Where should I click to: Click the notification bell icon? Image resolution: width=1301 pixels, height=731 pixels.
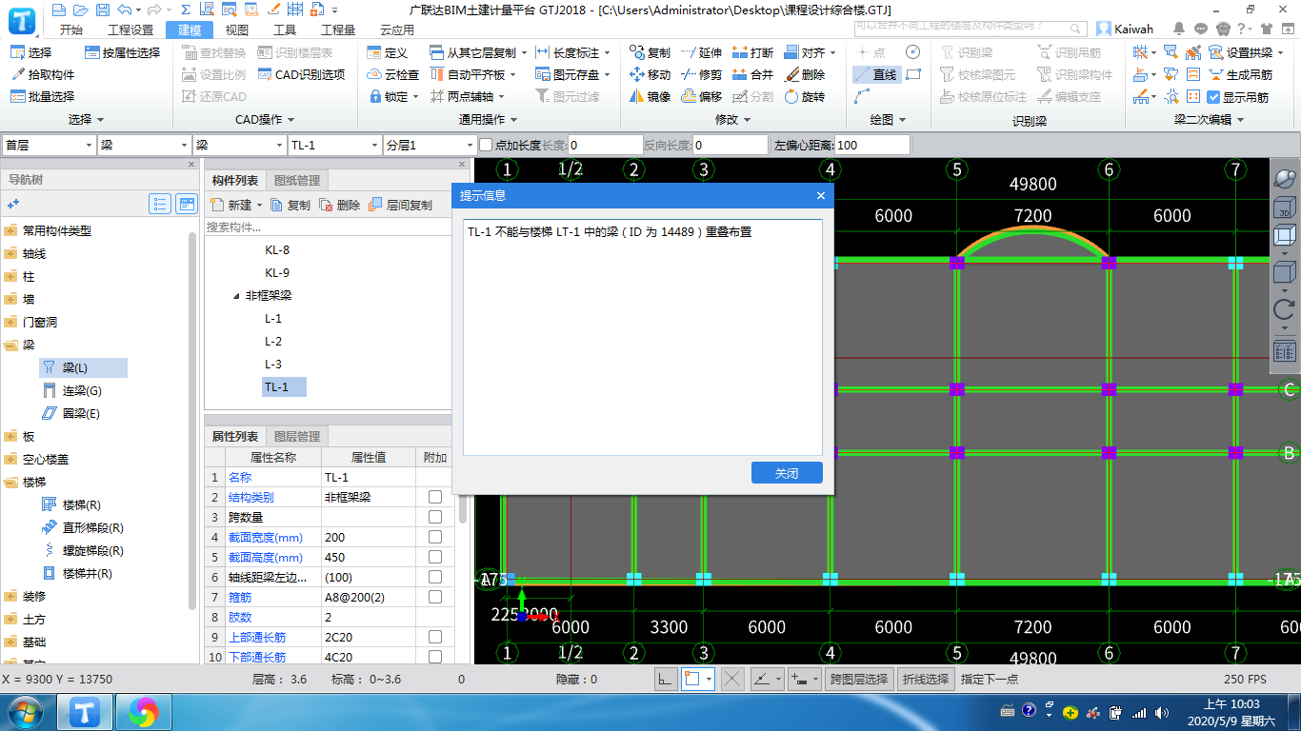[x=1179, y=29]
